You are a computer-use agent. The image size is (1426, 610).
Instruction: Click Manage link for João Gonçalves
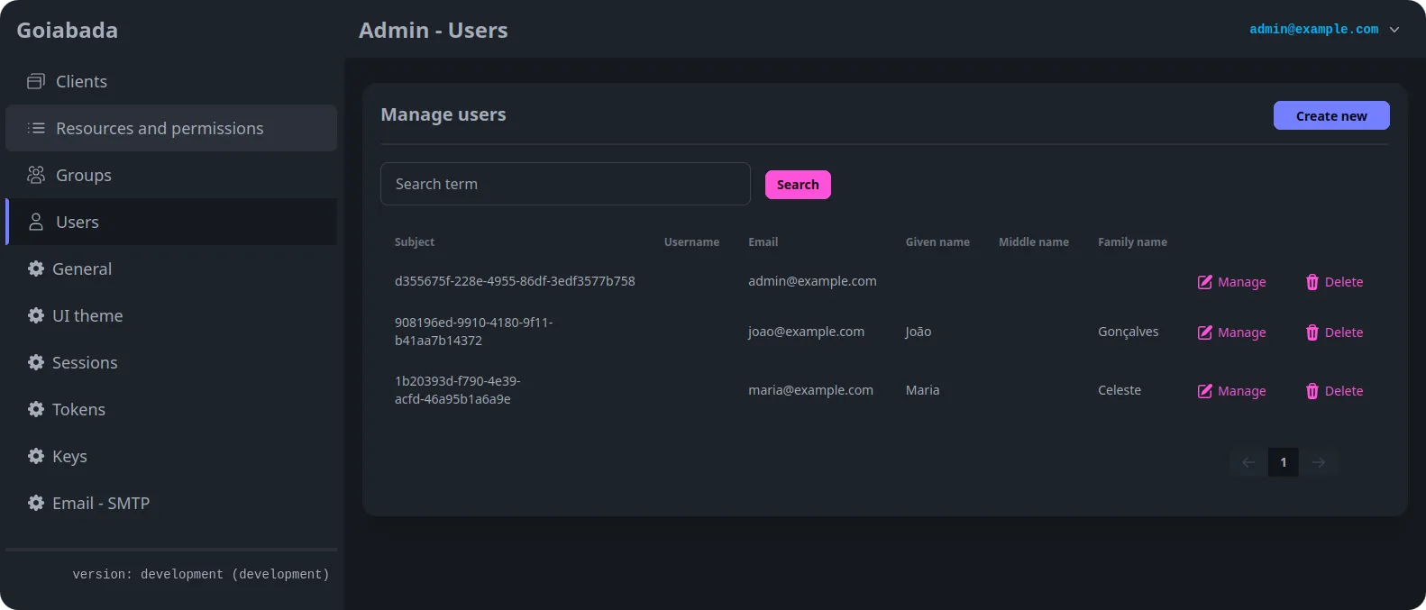pyautogui.click(x=1231, y=332)
